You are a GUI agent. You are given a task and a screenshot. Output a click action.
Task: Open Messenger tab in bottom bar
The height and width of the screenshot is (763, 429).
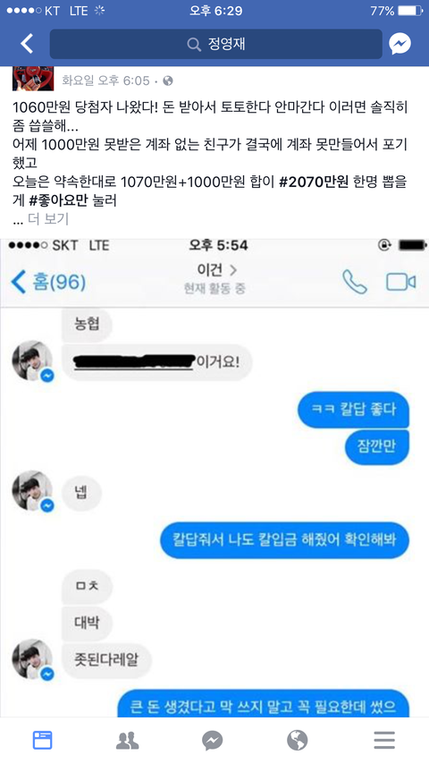(213, 741)
